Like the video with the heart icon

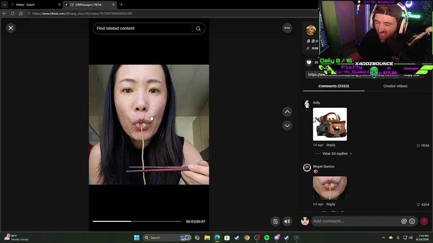(x=309, y=62)
